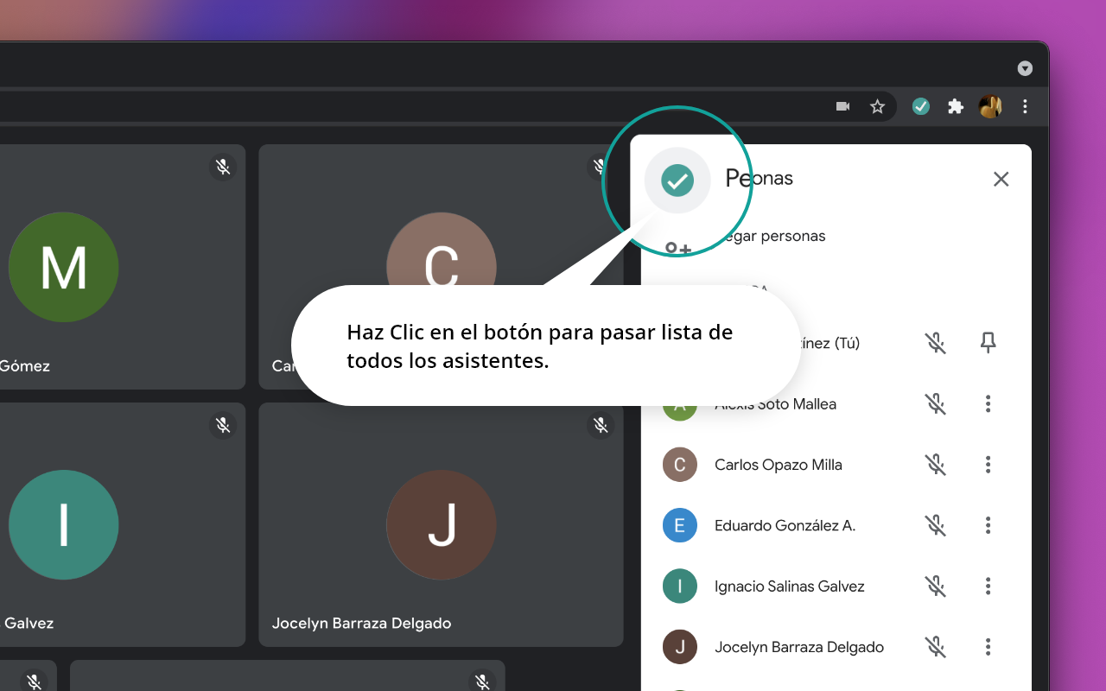Screen dimensions: 1106x691
Task: Click the green checkmark extension icon in the toolbar
Action: coord(921,106)
